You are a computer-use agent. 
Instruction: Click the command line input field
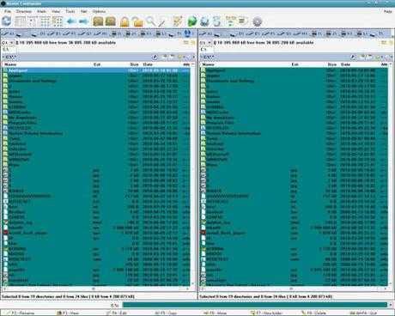click(255, 305)
